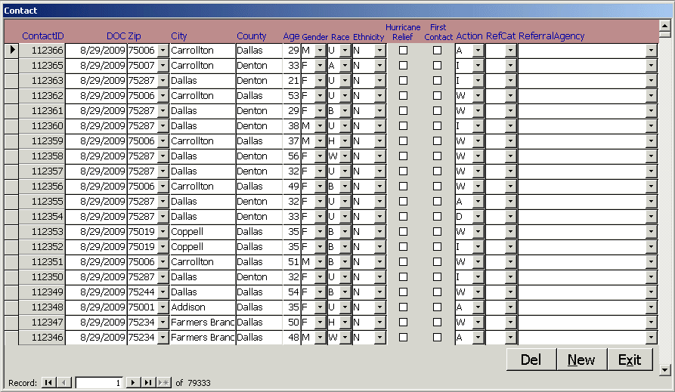Open ReferralAgency dropdown for contact 112359
675x392 pixels.
[651, 141]
